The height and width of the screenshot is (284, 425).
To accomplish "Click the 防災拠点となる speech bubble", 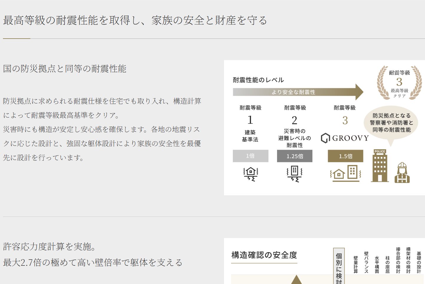I will click(391, 123).
